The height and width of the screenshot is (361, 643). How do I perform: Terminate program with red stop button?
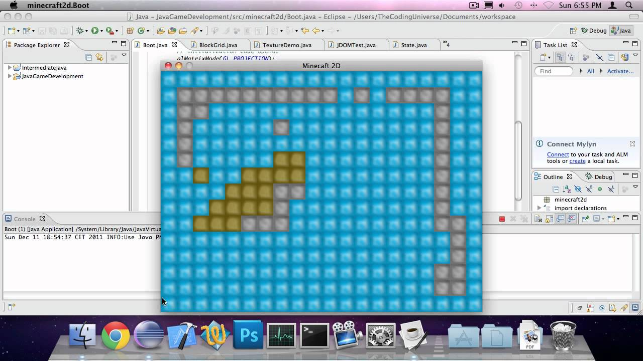tap(502, 219)
